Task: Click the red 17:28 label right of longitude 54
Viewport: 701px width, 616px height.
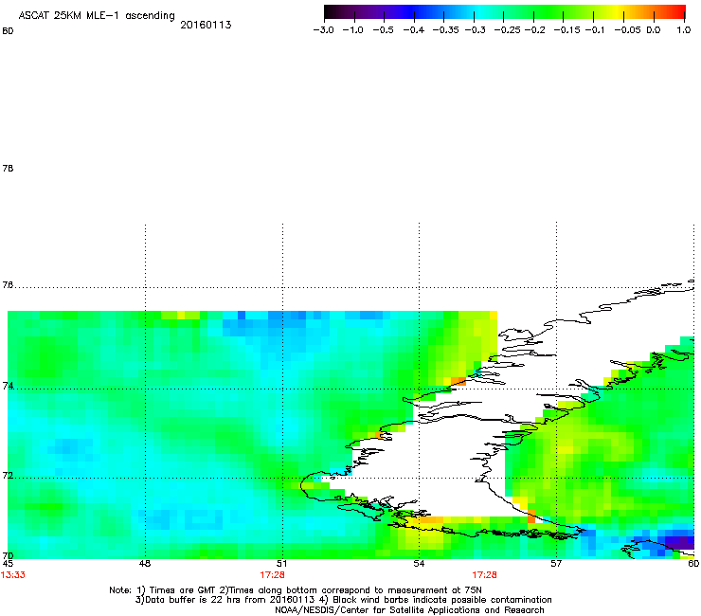Action: [485, 575]
